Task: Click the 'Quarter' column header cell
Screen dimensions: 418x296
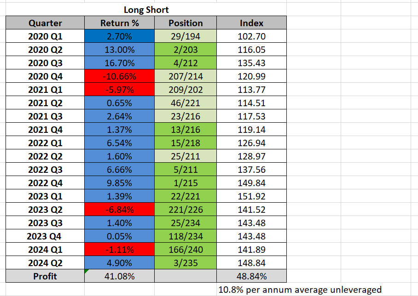Action: coord(45,23)
